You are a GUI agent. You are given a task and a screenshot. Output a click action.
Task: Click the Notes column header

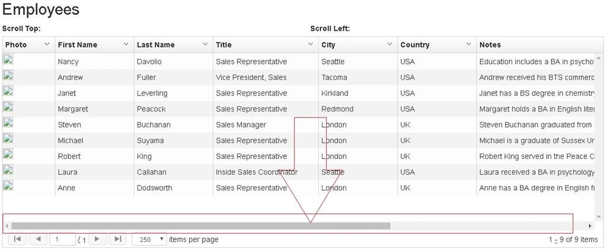coord(490,45)
